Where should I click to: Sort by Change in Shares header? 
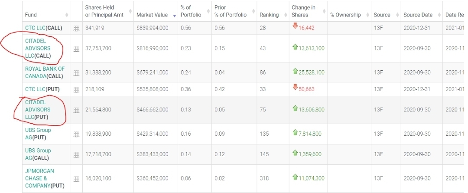304,11
